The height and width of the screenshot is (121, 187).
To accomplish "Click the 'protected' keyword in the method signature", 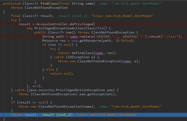I will tap(12, 3).
